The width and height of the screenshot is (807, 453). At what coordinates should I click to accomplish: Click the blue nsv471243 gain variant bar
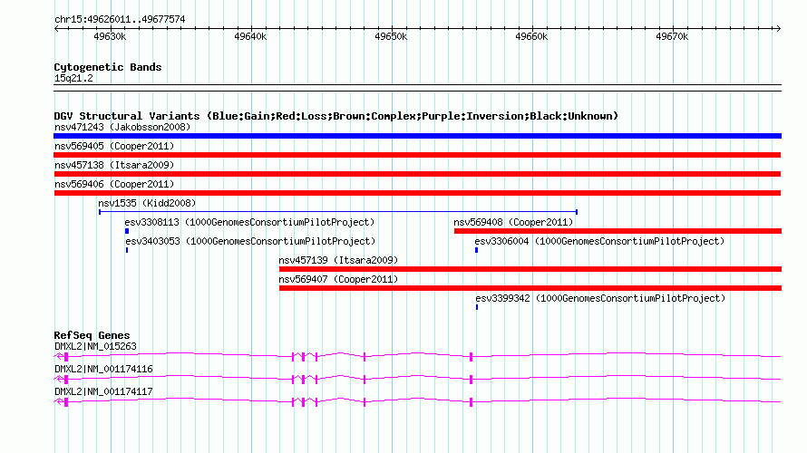[x=417, y=136]
